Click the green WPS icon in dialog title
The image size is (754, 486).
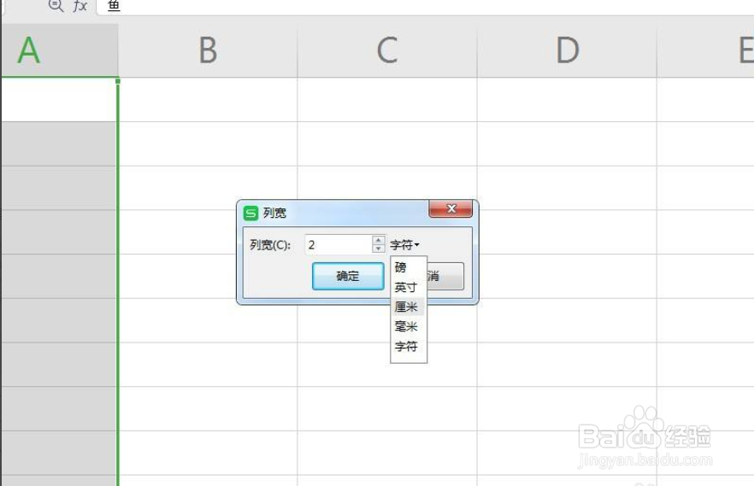(x=250, y=213)
